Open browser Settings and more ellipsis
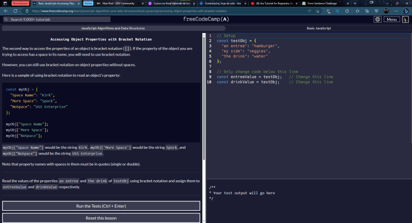The width and height of the screenshot is (412, 223). click(x=396, y=11)
